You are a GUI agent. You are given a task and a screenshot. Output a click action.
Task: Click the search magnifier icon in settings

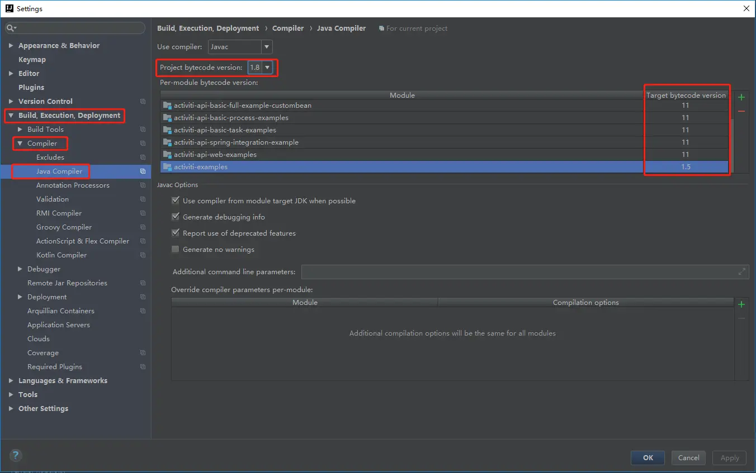point(11,28)
